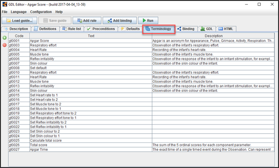Viewport: 279px width, 168px height.
Task: Select the Apgar Score text cell
Action: pyautogui.click(x=91, y=41)
